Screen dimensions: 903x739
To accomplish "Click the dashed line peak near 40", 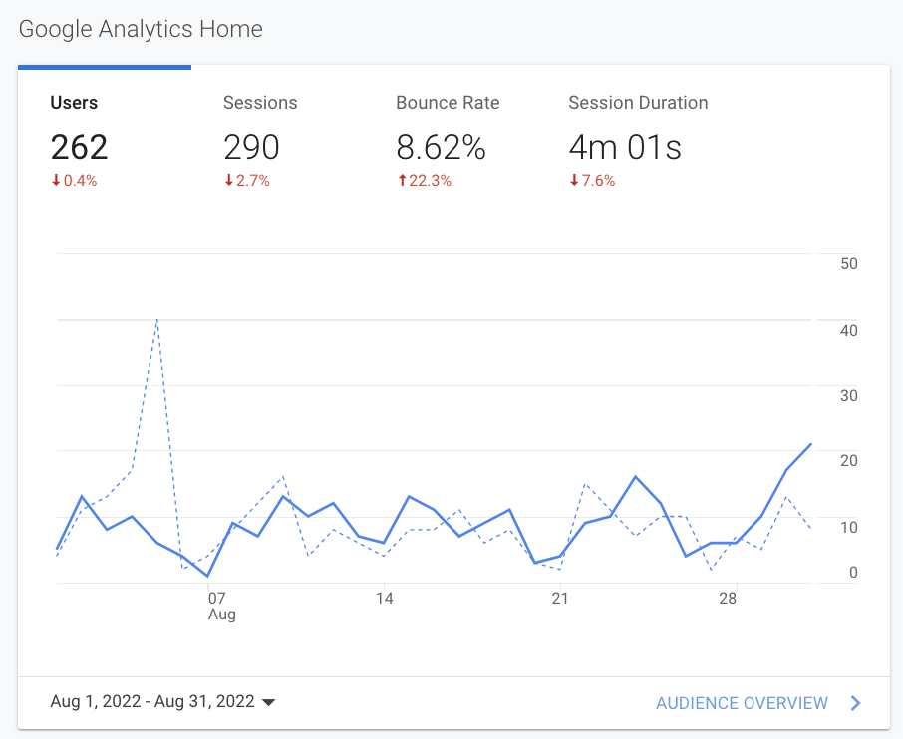I will (157, 320).
